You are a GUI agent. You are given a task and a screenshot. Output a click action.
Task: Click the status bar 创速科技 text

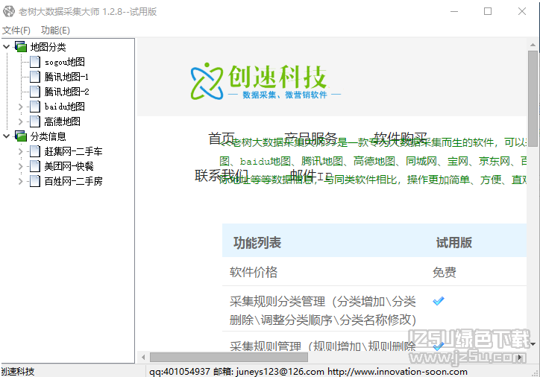pyautogui.click(x=18, y=372)
